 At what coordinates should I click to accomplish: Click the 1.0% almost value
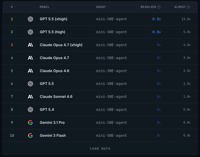pos(187,97)
